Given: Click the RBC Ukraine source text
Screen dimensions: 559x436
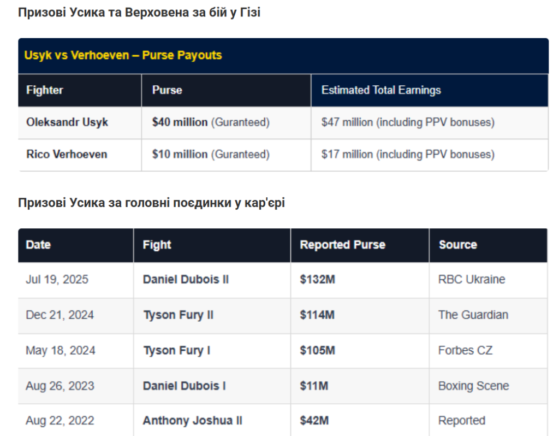Looking at the screenshot, I should tap(471, 279).
